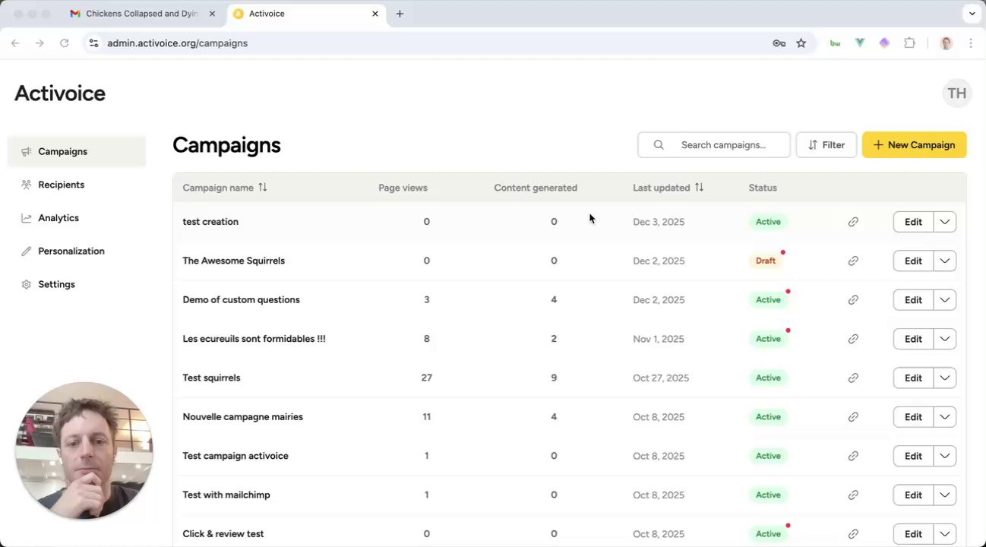This screenshot has height=547, width=986.
Task: Click the Search campaigns field
Action: click(x=722, y=145)
